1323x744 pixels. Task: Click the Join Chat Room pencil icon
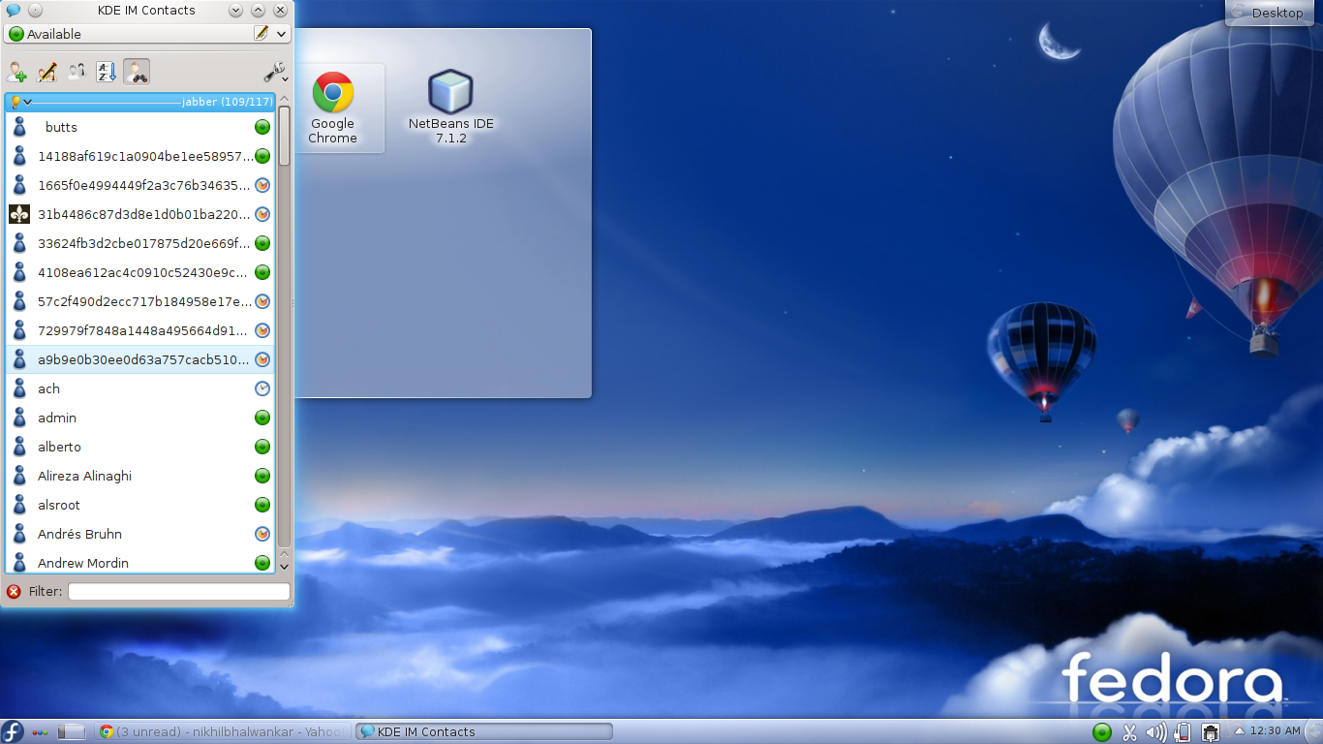point(46,72)
